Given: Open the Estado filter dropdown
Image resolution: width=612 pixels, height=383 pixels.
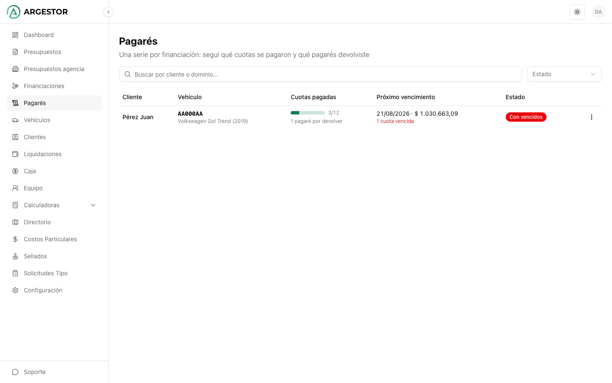Looking at the screenshot, I should pos(564,74).
